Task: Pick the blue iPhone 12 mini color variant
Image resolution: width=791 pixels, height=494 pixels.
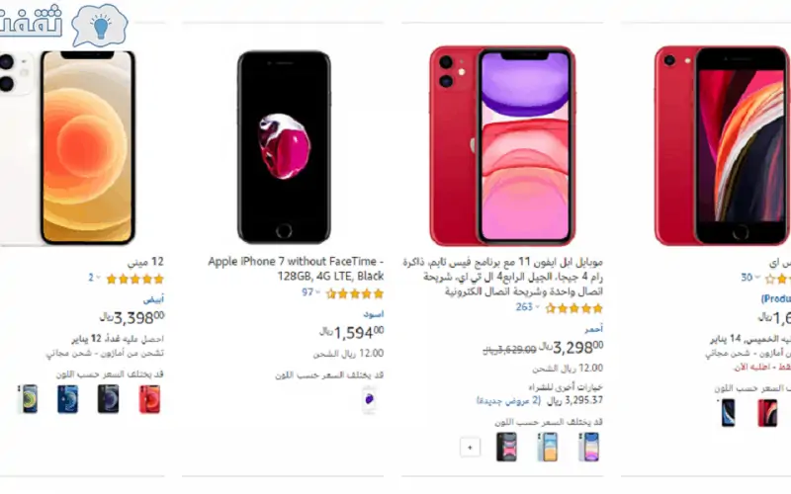Action: pyautogui.click(x=67, y=399)
